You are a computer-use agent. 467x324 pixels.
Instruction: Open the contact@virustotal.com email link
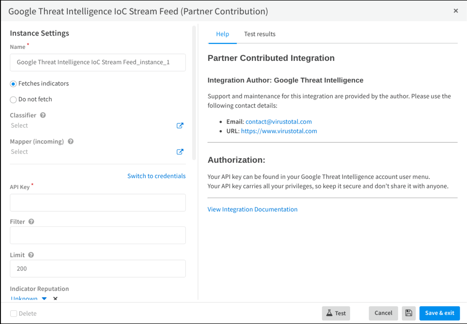coord(279,122)
